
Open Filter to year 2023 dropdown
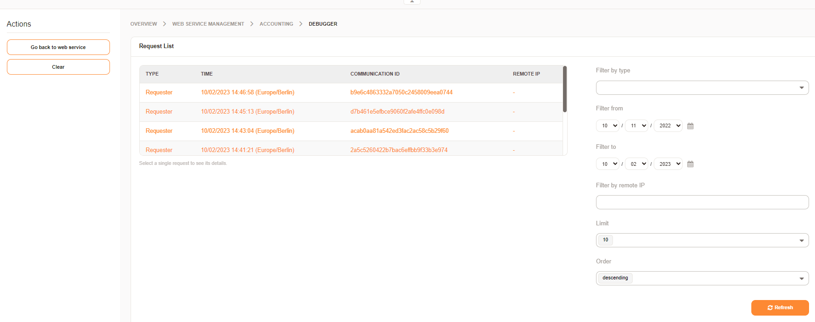point(668,164)
